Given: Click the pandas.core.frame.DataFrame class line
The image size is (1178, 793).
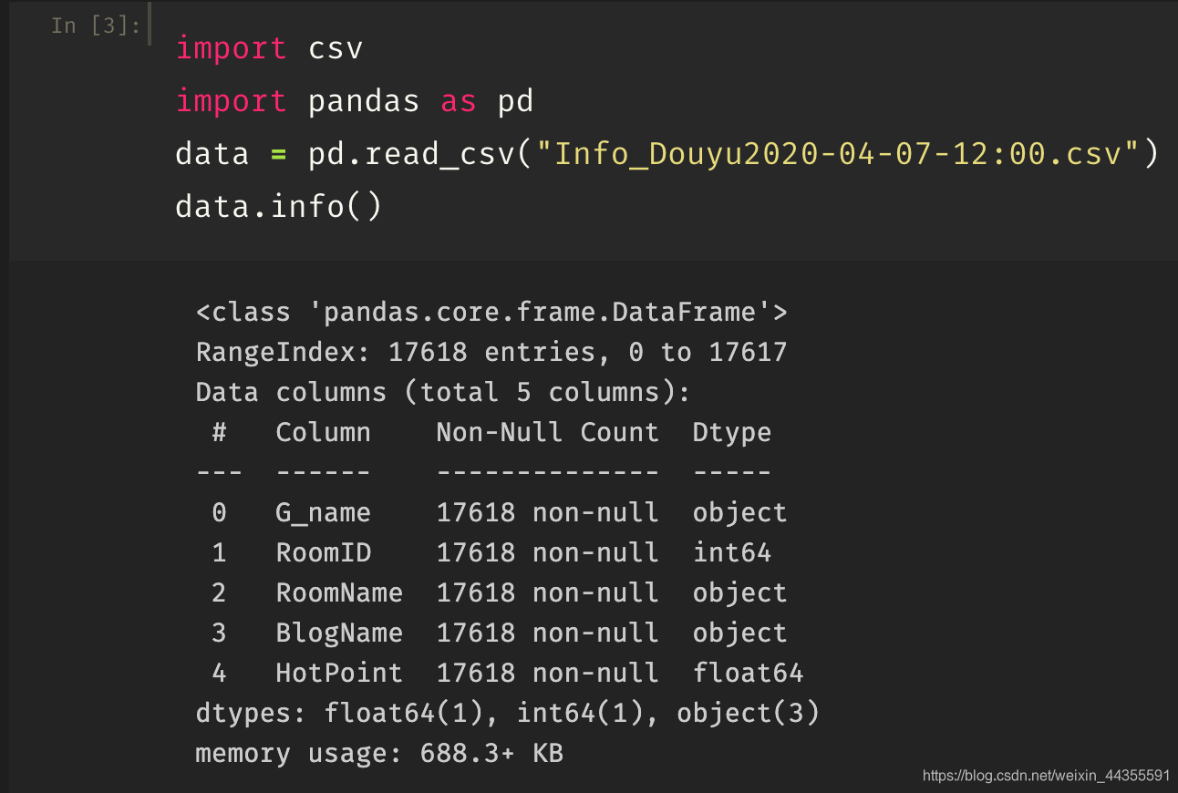Looking at the screenshot, I should [x=491, y=313].
